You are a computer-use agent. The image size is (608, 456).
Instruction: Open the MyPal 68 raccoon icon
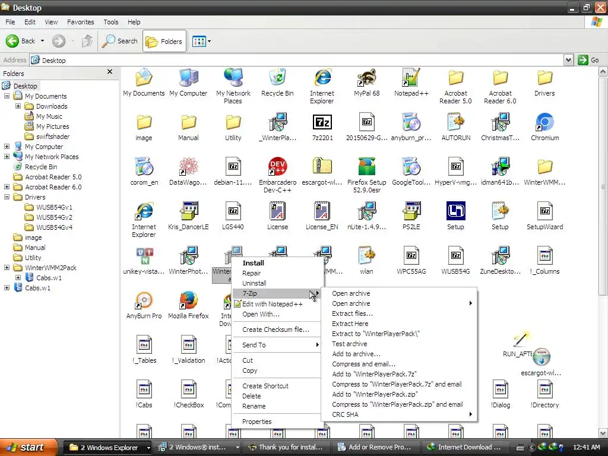366,78
